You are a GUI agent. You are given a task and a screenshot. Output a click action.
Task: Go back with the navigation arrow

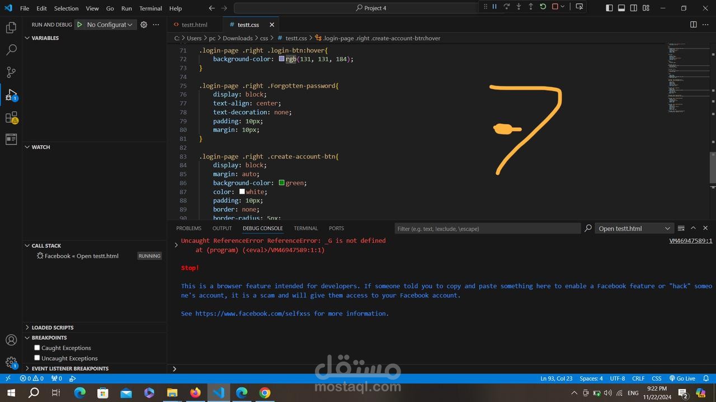coord(211,8)
